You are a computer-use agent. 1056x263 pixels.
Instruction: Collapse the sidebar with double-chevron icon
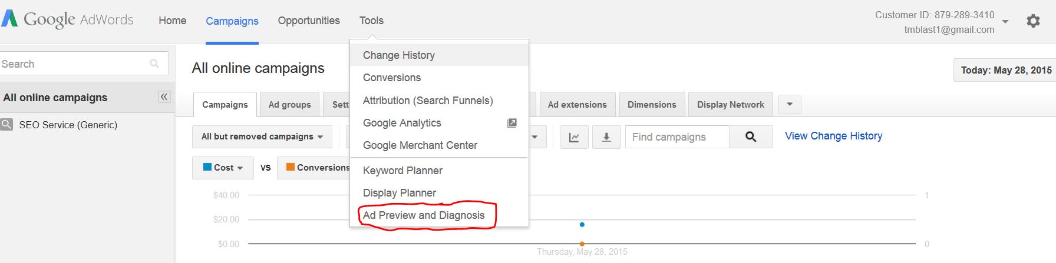[164, 97]
